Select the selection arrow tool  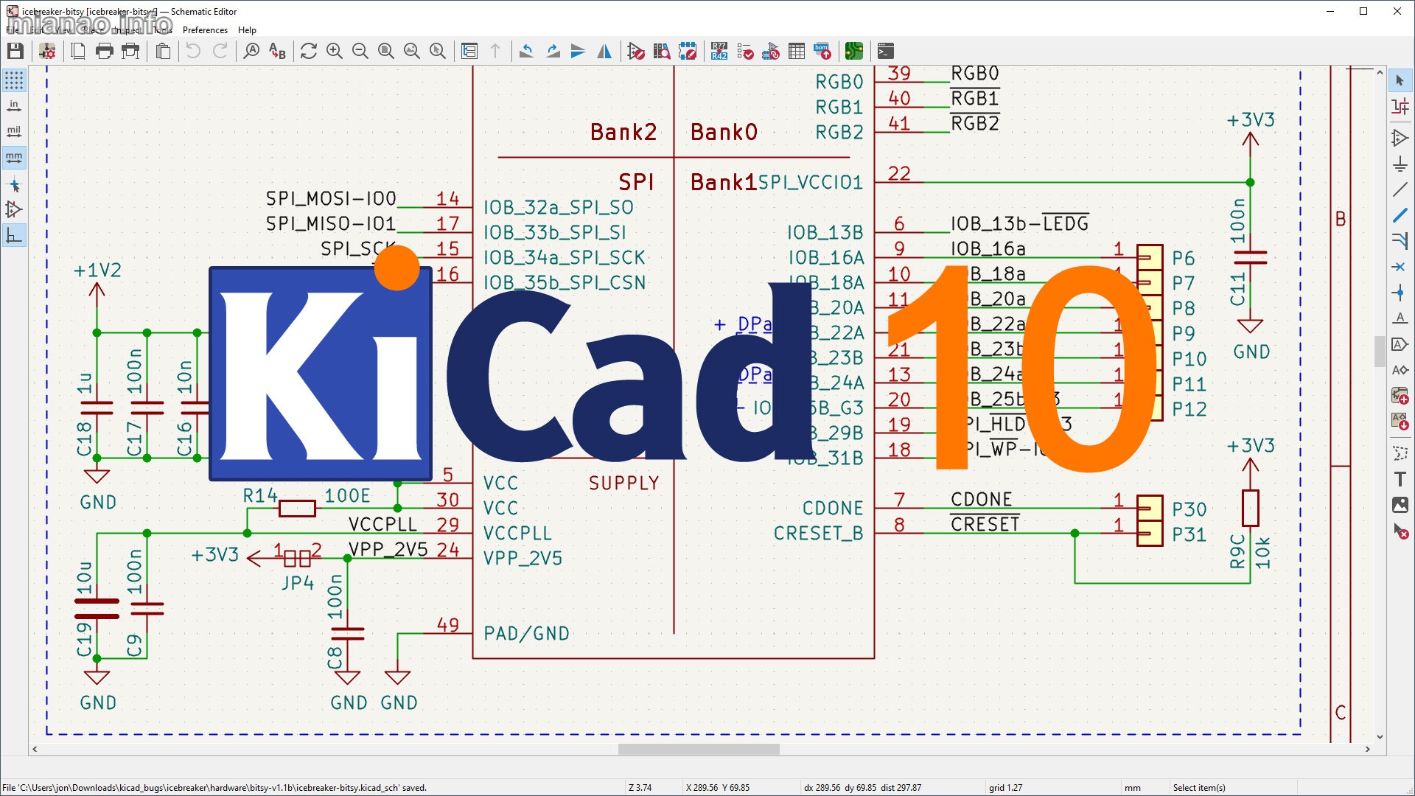click(1400, 81)
